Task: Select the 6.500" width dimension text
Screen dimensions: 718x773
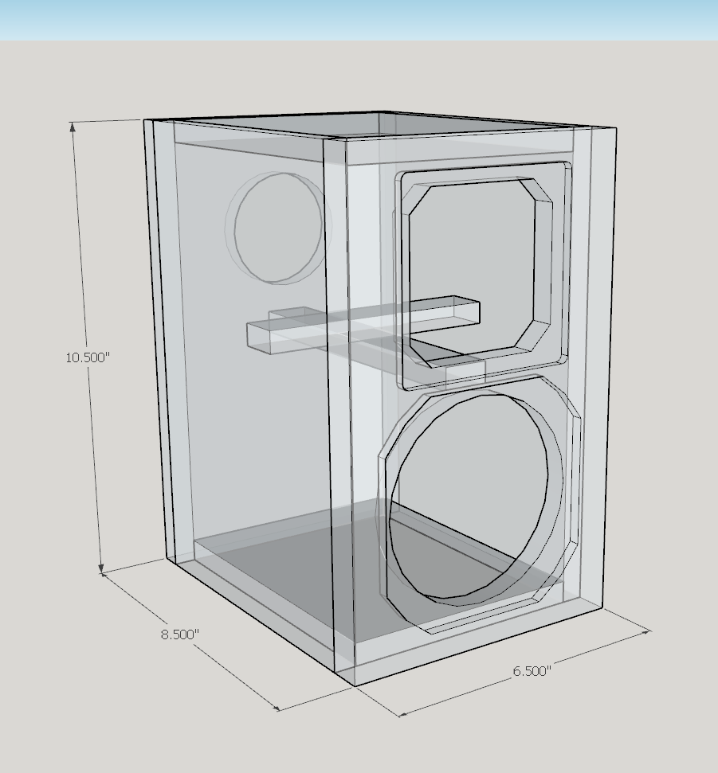Action: (532, 671)
